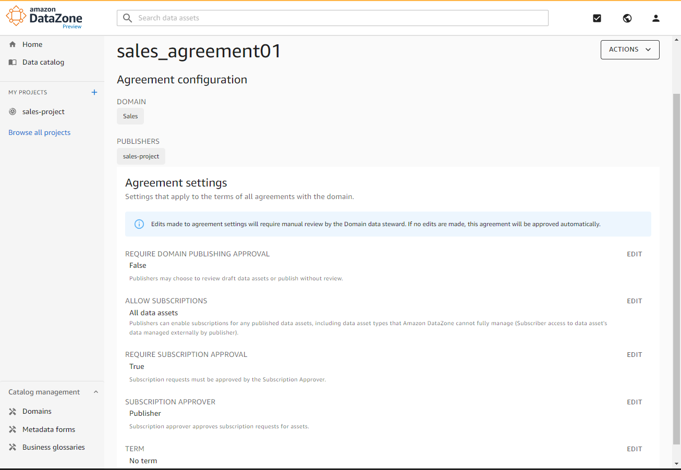Click the info icon in the notice banner
Screen dimensions: 681x470
pos(139,224)
